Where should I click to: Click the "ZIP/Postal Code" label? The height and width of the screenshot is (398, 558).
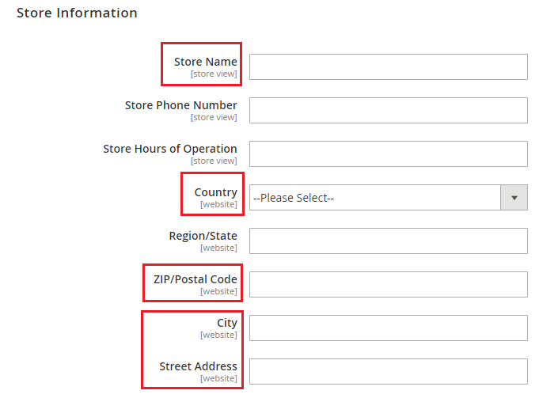[x=195, y=279]
